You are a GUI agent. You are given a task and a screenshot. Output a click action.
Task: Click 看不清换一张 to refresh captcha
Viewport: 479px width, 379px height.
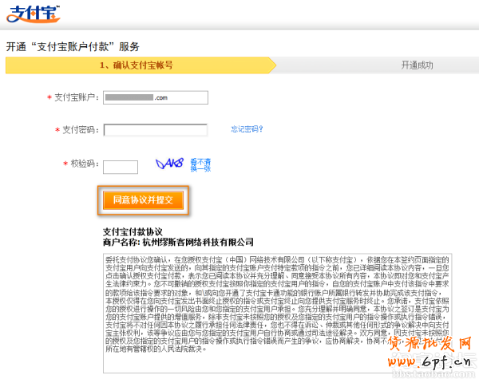tap(200, 165)
